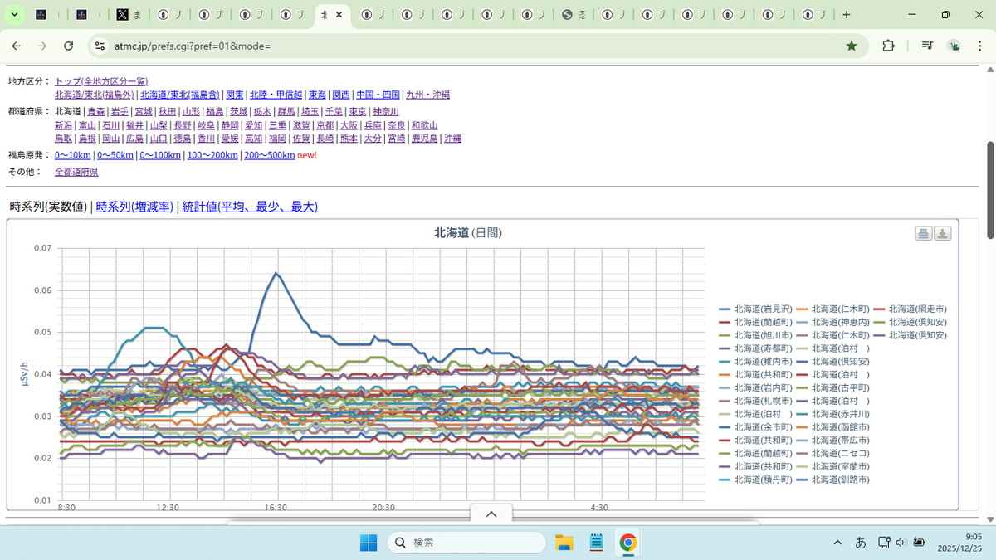
Task: Open the 全都道府県 link
Action: coord(76,172)
